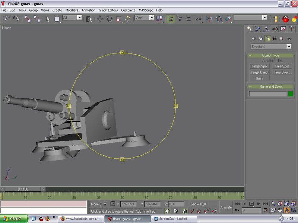This screenshot has height=223, width=298.
Task: Create a Target Direct light
Action: pos(259,72)
